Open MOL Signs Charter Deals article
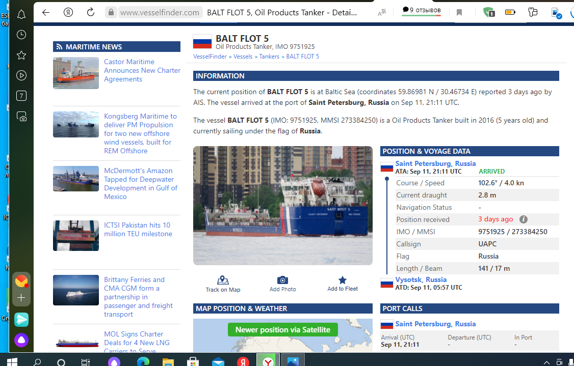This screenshot has width=574, height=366. pos(137,342)
